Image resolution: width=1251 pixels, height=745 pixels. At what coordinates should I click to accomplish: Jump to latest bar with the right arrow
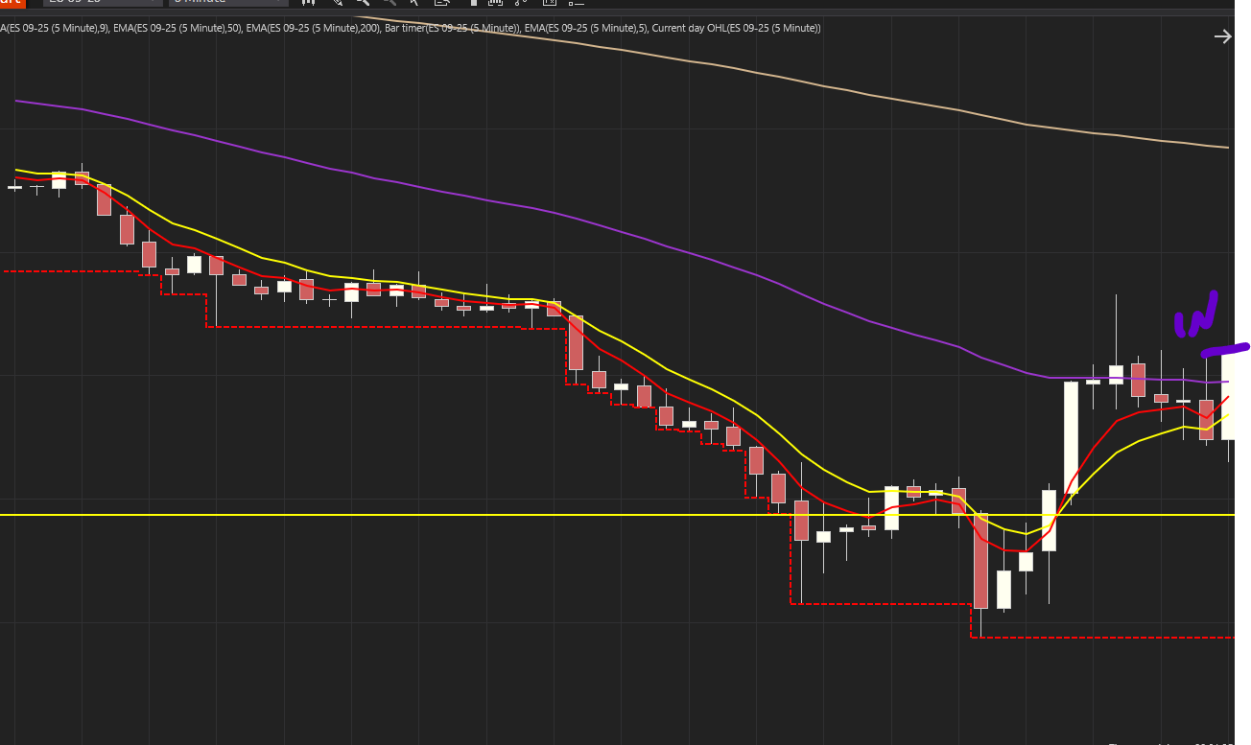(x=1222, y=36)
